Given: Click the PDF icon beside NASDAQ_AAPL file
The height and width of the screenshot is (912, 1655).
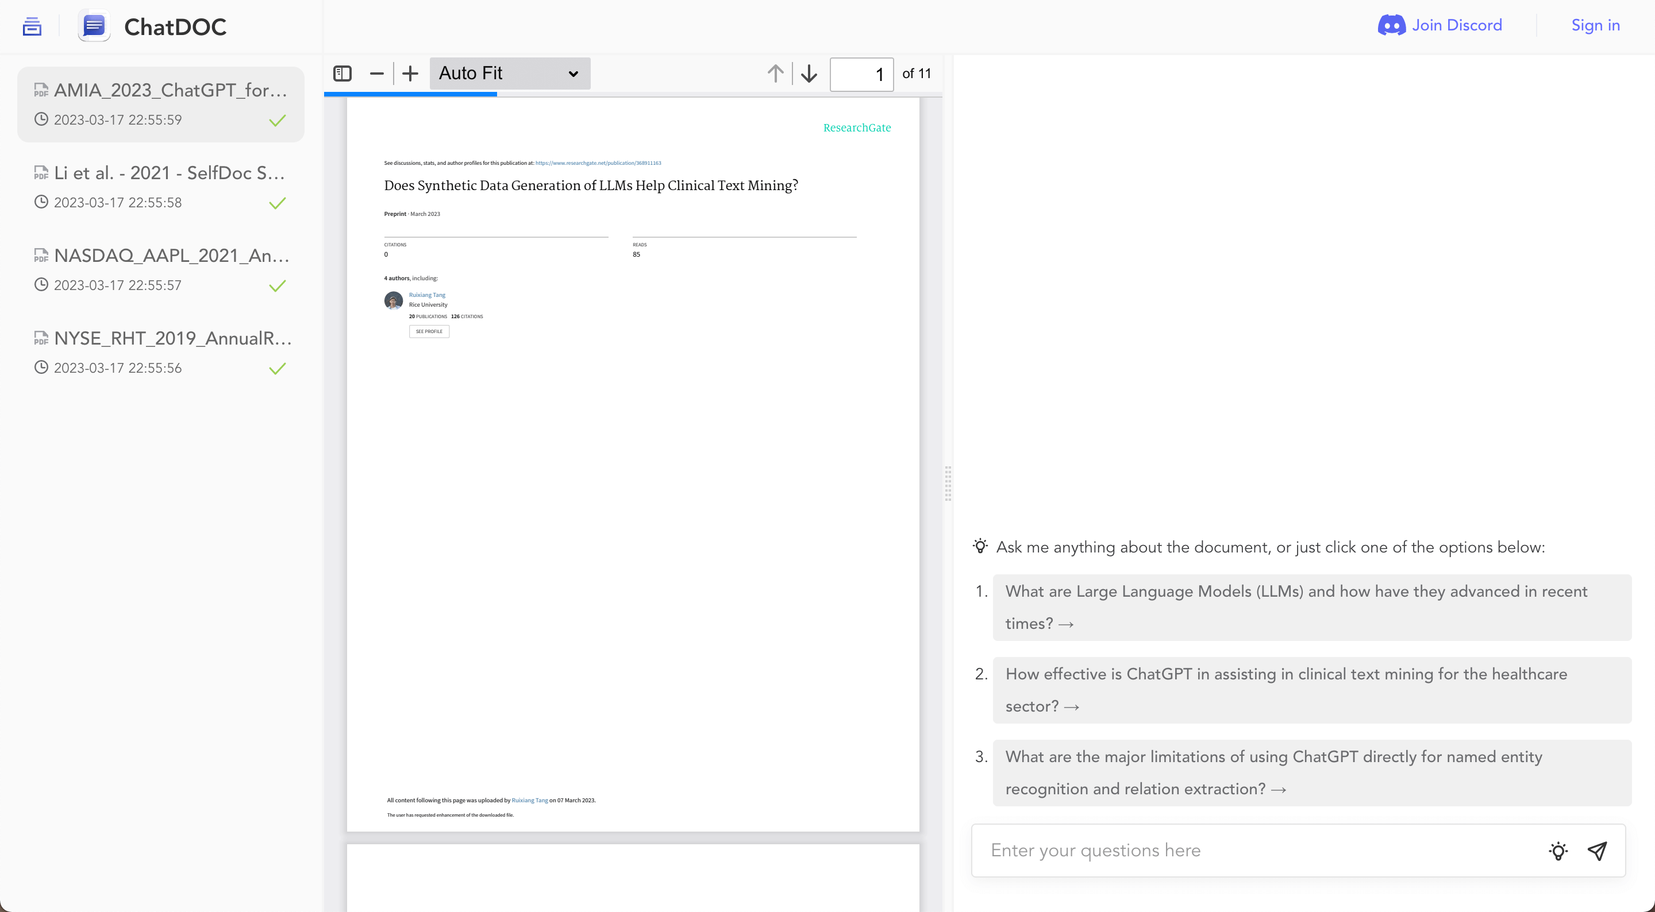Looking at the screenshot, I should click(41, 256).
